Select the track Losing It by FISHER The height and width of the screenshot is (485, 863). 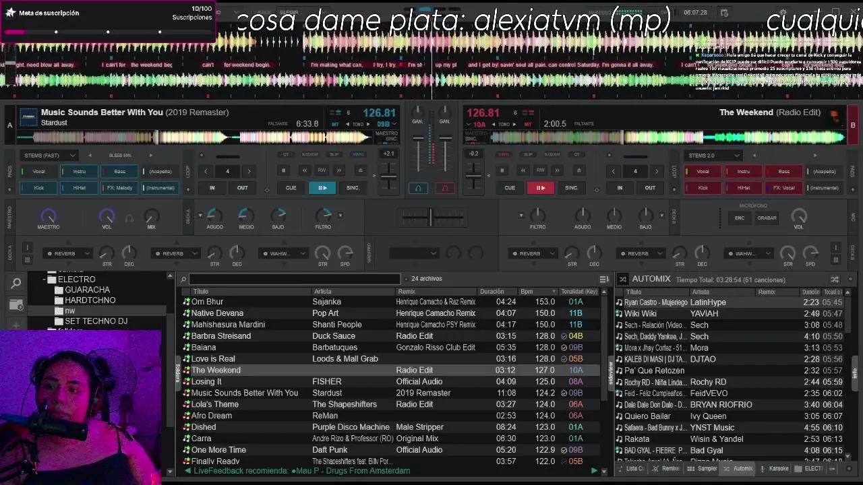pos(391,381)
